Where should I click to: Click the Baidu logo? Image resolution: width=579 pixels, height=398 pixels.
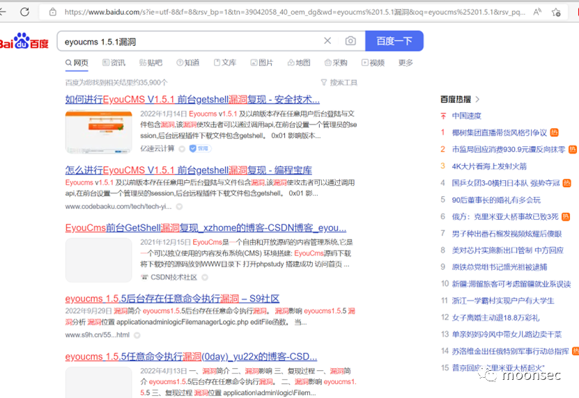pyautogui.click(x=24, y=41)
